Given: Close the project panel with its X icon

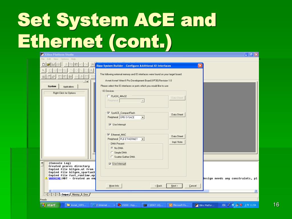Looking at the screenshot, I should (87, 82).
